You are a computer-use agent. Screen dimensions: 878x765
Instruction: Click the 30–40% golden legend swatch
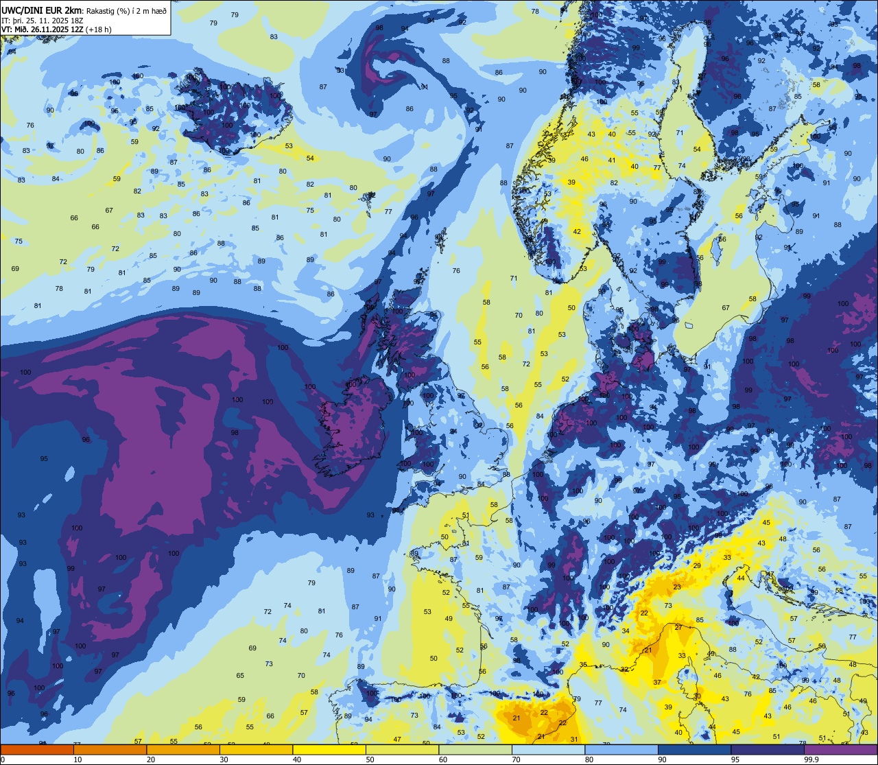(256, 750)
